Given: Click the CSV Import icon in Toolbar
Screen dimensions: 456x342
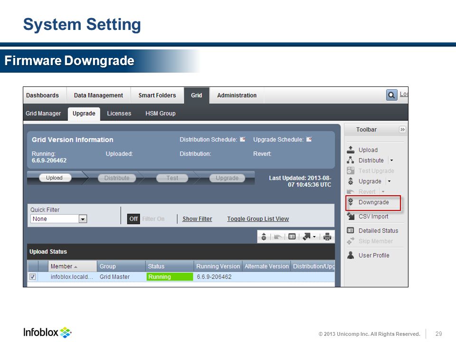Looking at the screenshot, I should (351, 216).
